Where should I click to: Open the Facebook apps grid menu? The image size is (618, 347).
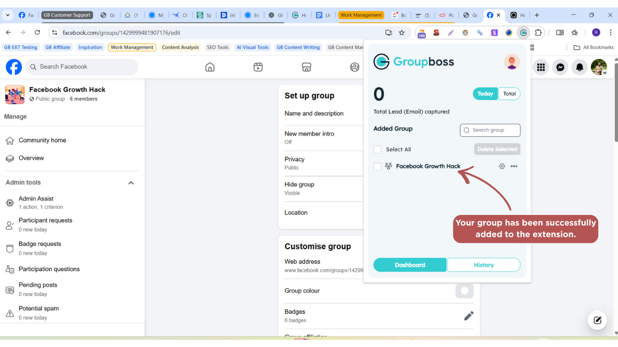pos(541,67)
